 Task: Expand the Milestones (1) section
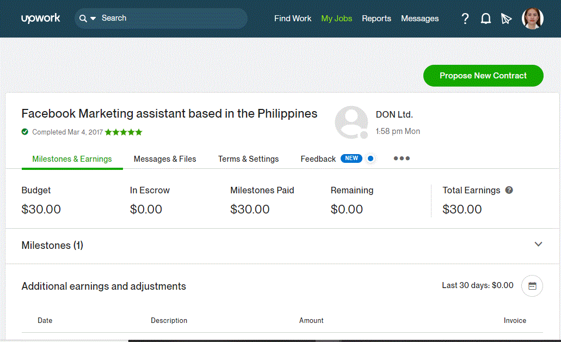click(x=538, y=245)
